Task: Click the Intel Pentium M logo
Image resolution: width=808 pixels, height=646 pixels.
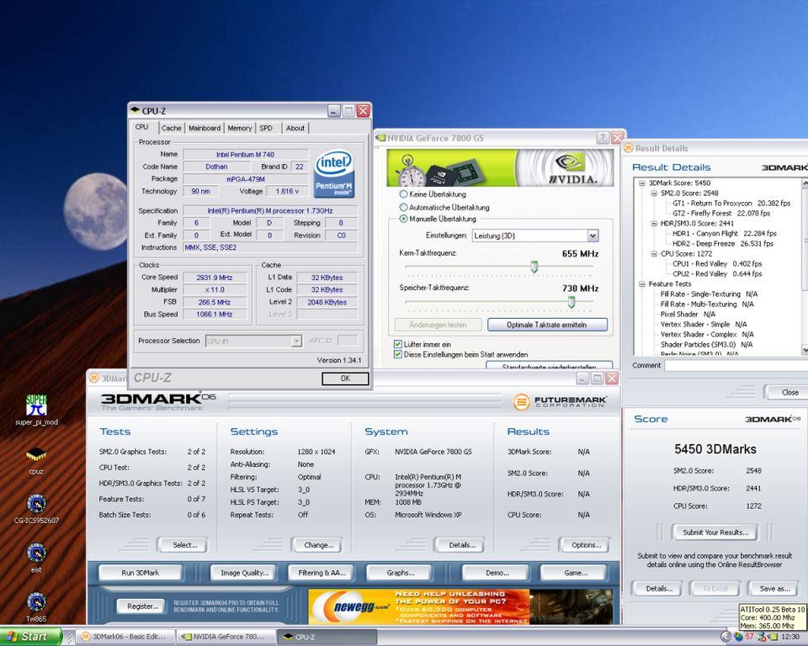Action: pyautogui.click(x=334, y=173)
